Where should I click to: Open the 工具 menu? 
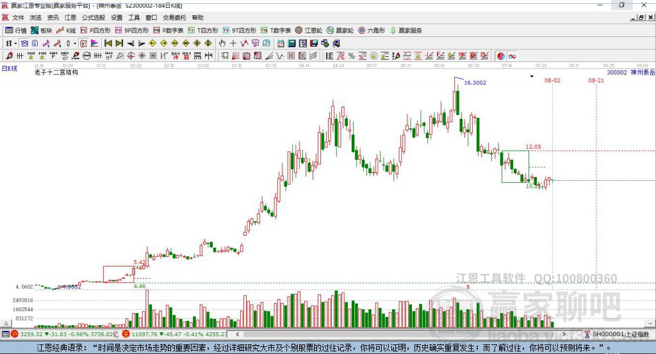click(134, 17)
